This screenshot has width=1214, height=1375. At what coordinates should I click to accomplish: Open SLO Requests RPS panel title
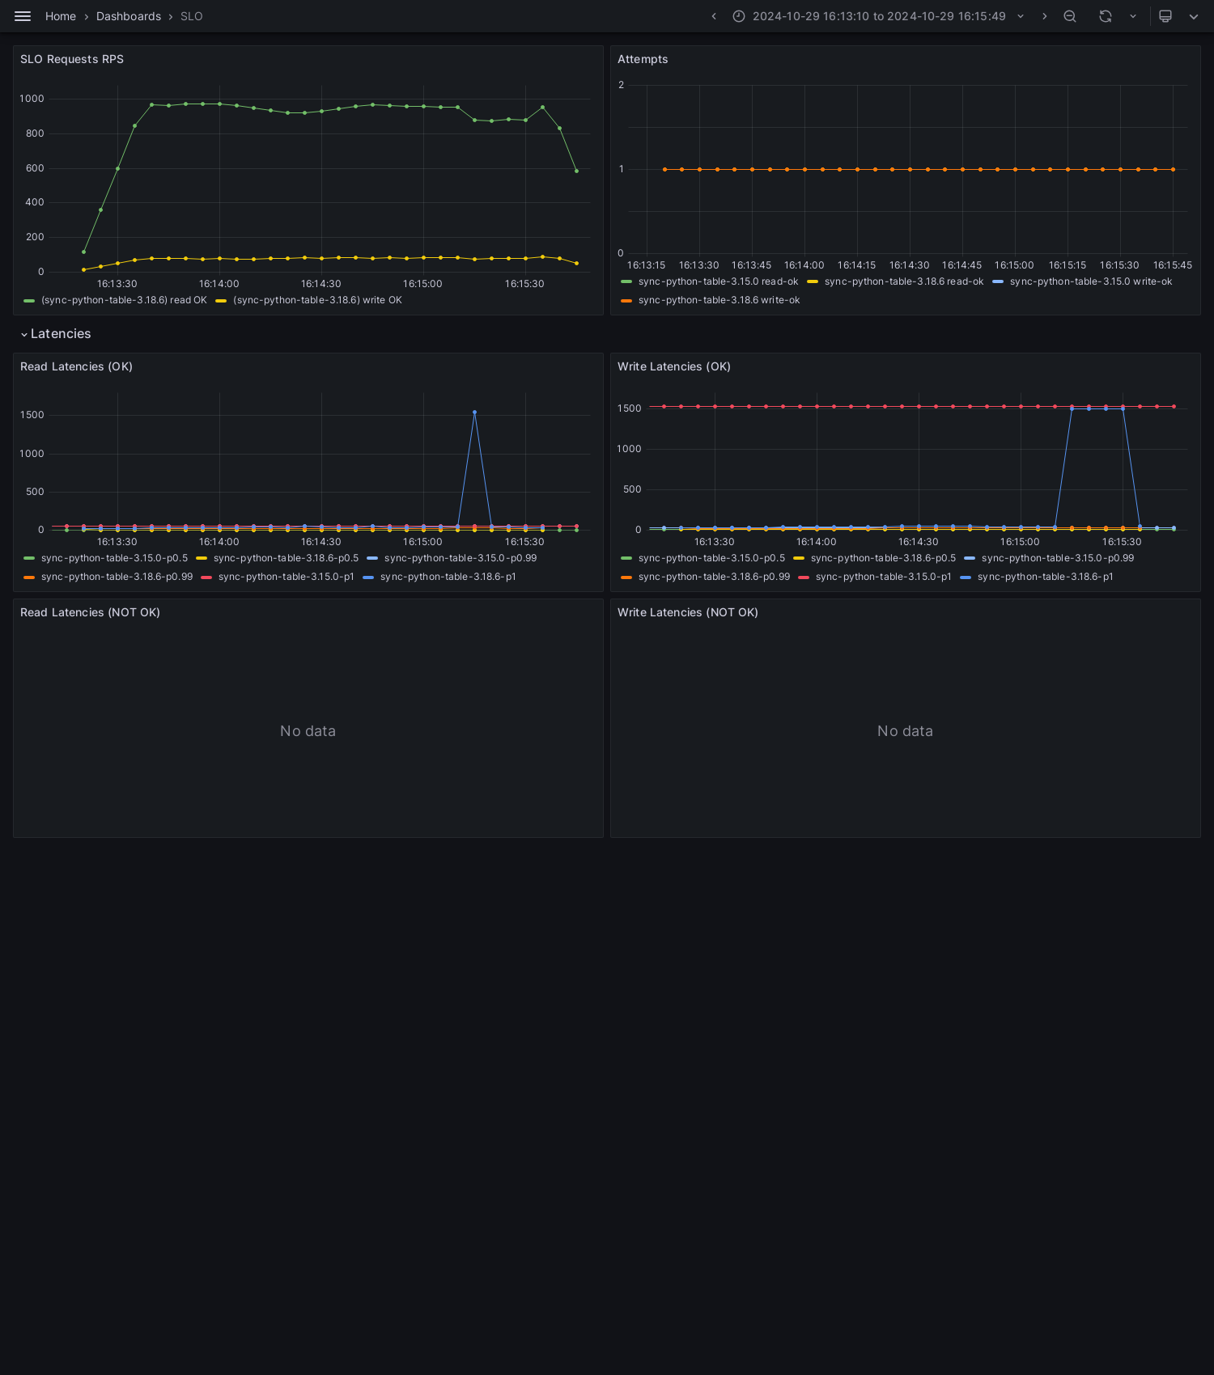point(72,59)
